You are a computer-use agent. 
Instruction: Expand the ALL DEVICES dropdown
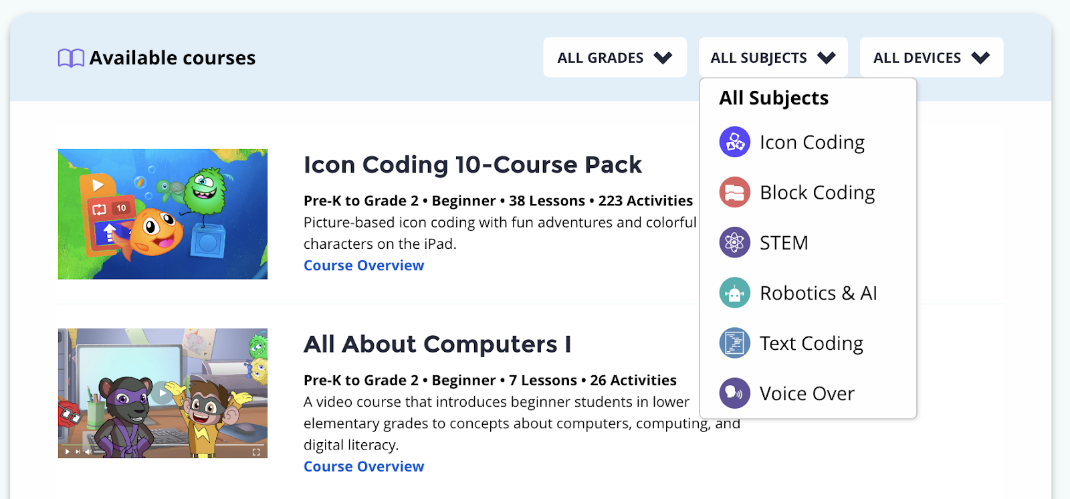pos(931,58)
